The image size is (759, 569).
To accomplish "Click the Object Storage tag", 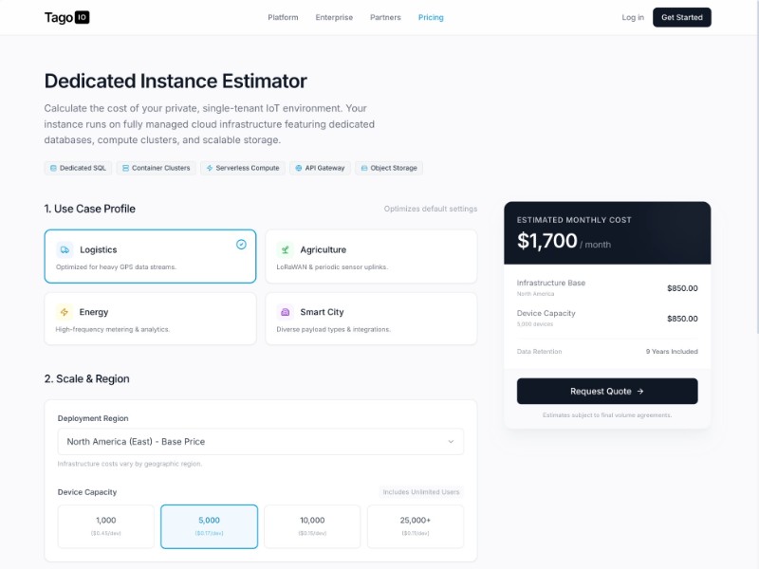I will click(x=389, y=168).
